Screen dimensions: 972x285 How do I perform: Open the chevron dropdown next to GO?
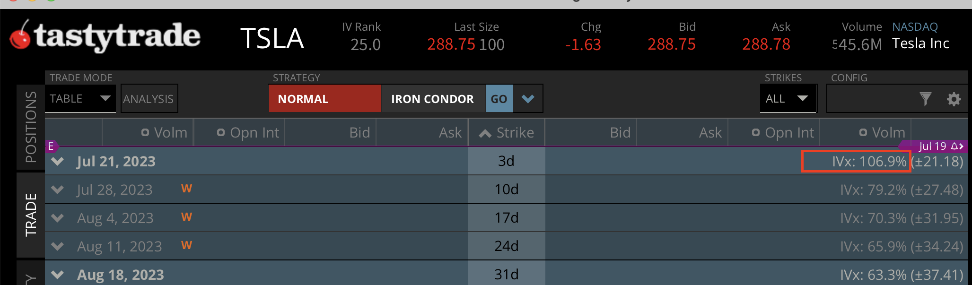pyautogui.click(x=528, y=99)
